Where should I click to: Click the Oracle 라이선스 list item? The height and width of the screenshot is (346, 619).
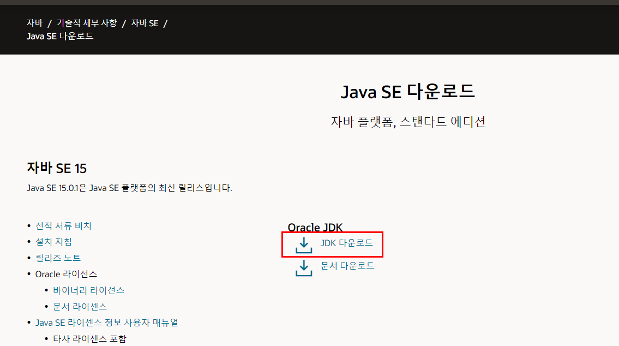click(x=66, y=274)
